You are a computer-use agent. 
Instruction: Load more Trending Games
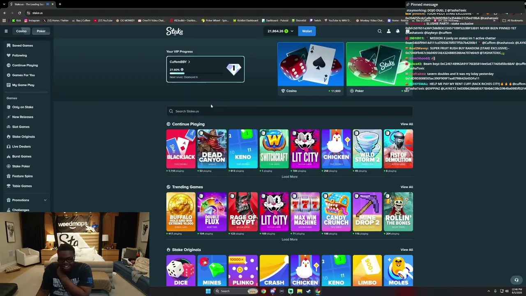pos(290,240)
